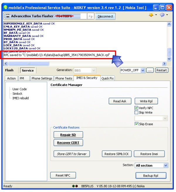This screenshot has height=192, width=176.
Task: Click the AdvanceBox device icon
Action: [8, 16]
